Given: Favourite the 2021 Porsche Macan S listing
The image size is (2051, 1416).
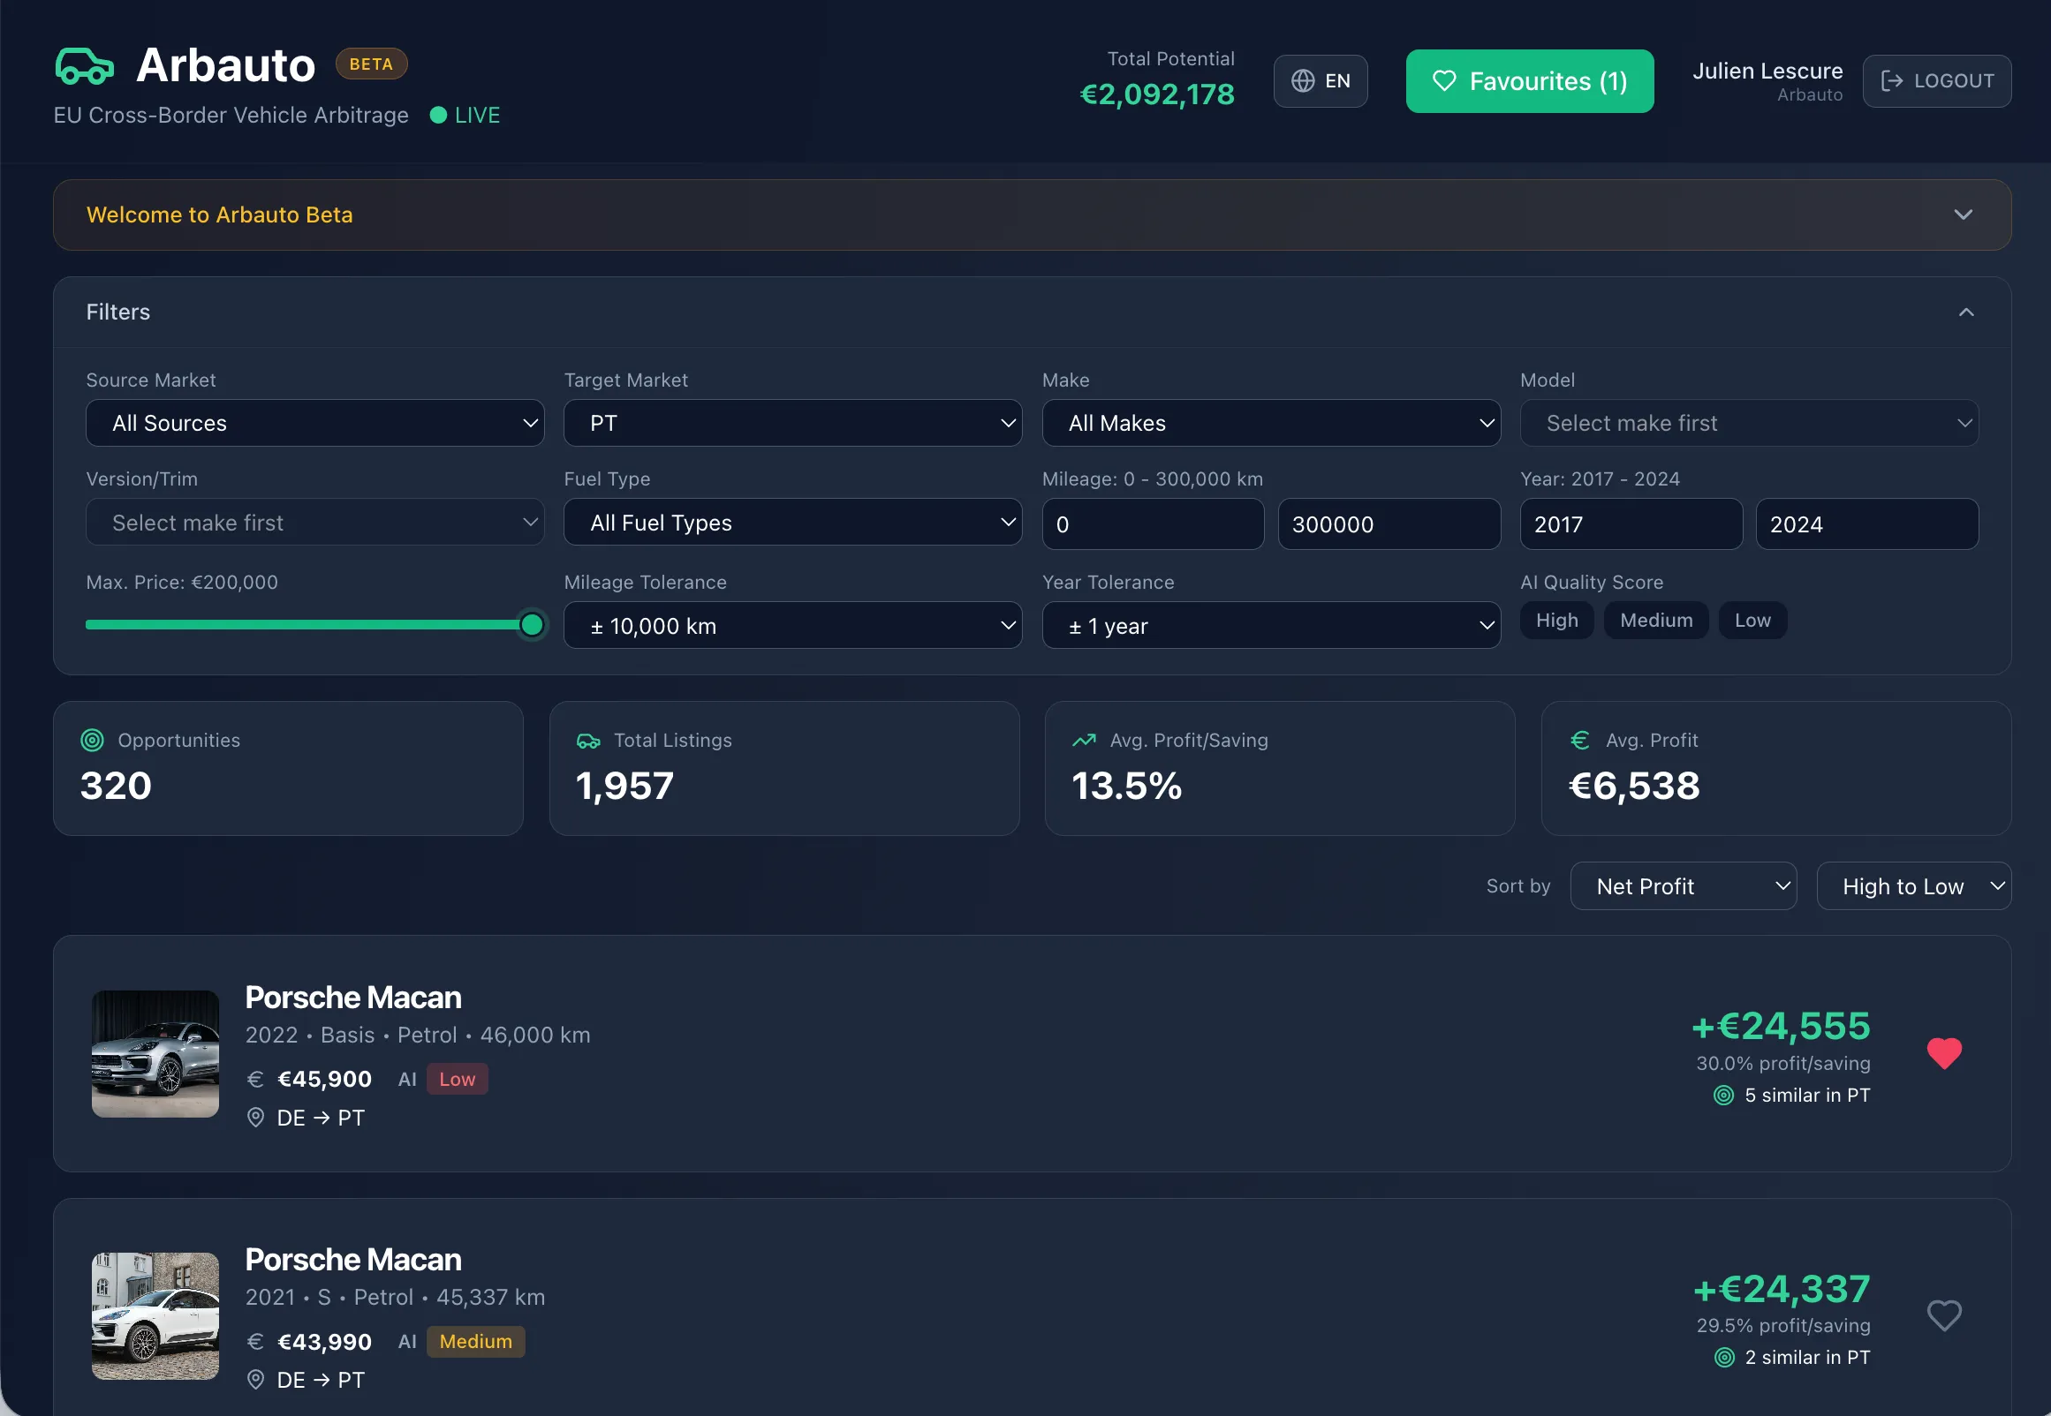Looking at the screenshot, I should click(x=1943, y=1314).
